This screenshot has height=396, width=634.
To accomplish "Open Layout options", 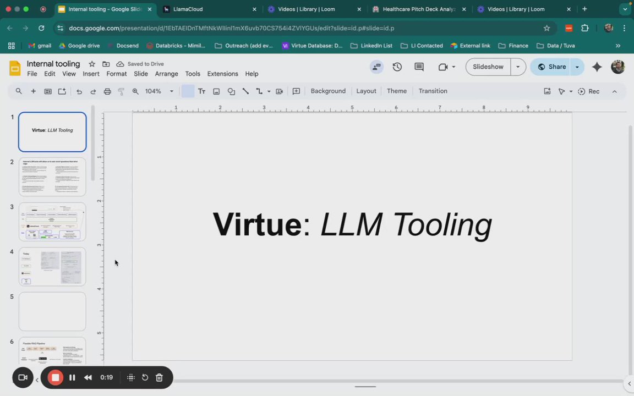I will click(x=366, y=91).
